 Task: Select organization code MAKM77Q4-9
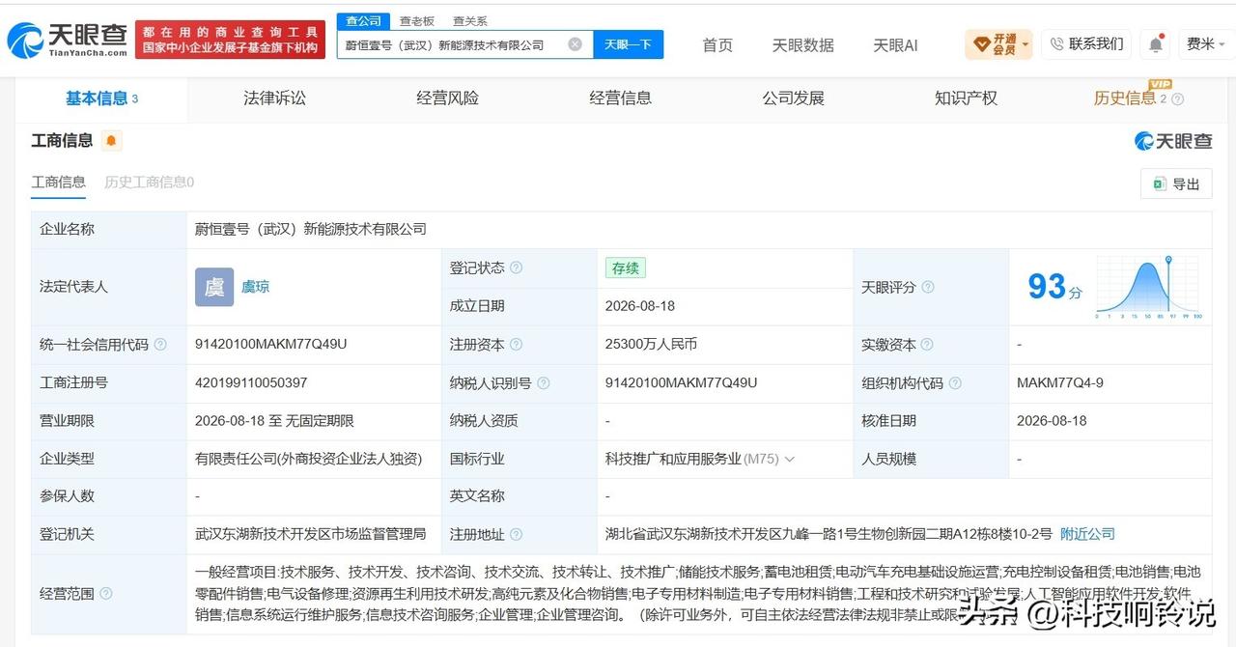coord(1059,383)
